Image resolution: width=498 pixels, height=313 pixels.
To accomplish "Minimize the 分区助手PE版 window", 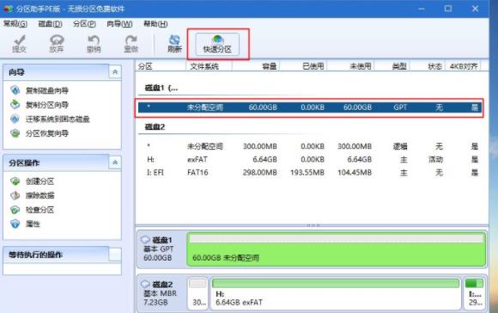I will 422,9.
